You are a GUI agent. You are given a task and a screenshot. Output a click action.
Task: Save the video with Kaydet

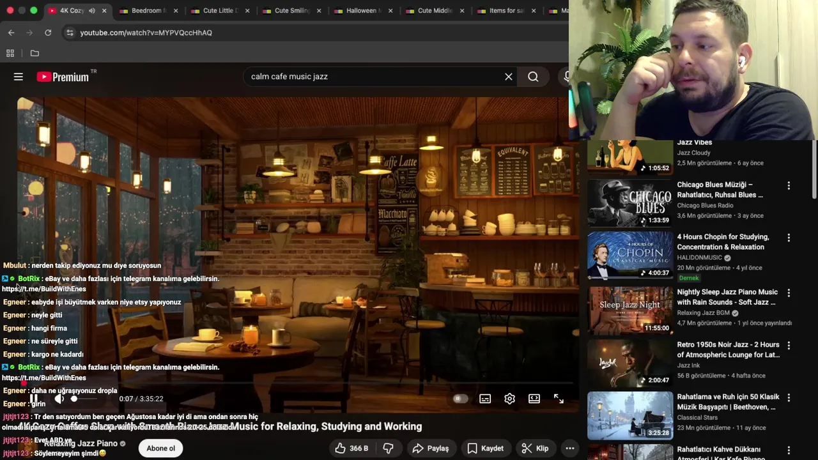[x=485, y=448]
